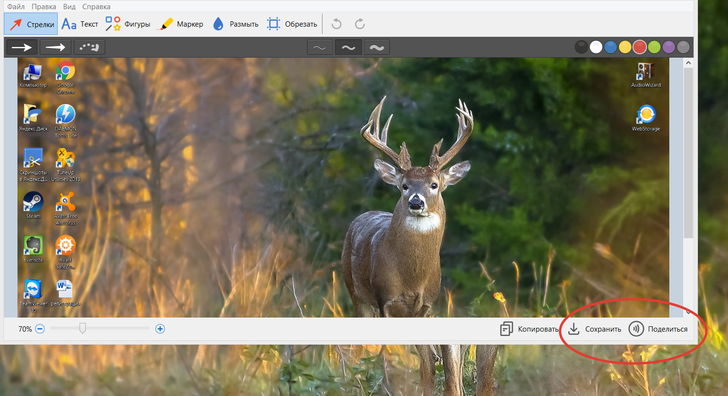Click the Компьютер desktop icon in the image
This screenshot has height=396, width=728.
[x=33, y=75]
